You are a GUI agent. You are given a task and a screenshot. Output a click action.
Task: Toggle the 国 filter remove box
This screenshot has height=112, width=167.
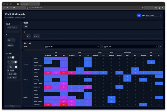click(x=13, y=57)
